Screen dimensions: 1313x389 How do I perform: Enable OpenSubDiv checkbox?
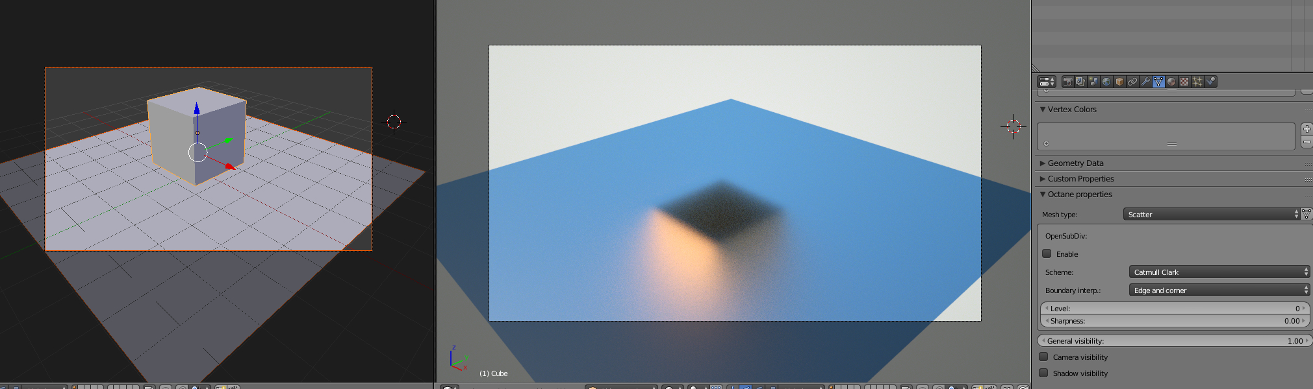(x=1047, y=253)
